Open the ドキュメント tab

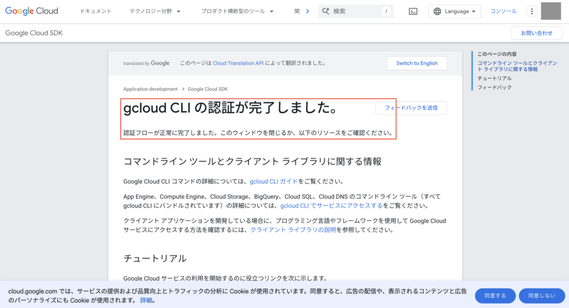(96, 11)
